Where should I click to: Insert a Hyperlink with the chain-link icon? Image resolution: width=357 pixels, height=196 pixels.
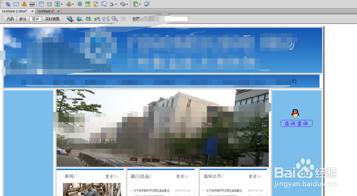8,4
